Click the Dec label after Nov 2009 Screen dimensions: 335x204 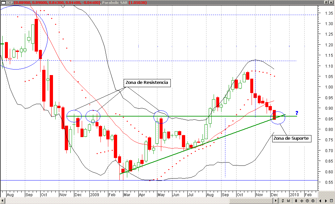[274, 195]
